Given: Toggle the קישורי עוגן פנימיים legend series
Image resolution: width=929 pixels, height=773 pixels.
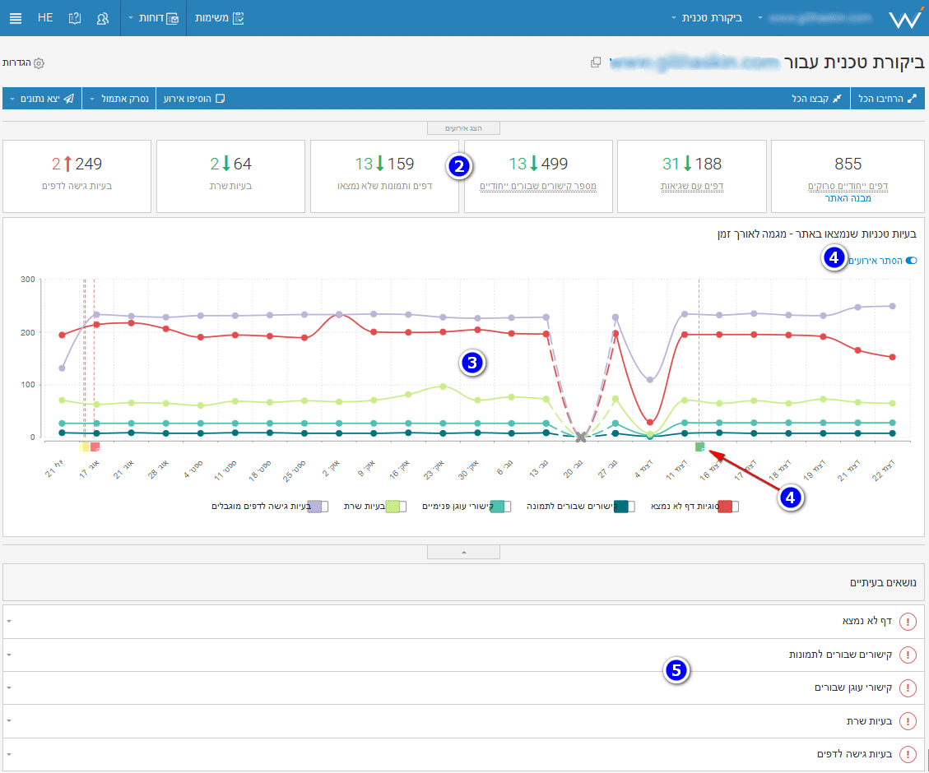Looking at the screenshot, I should [x=500, y=507].
